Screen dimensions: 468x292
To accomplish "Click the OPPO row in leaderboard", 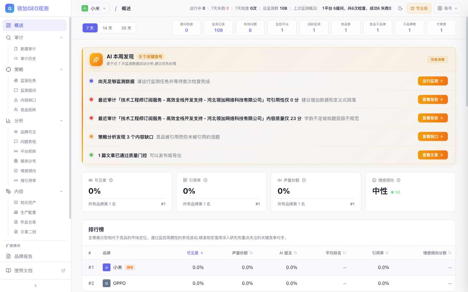I will [269, 283].
